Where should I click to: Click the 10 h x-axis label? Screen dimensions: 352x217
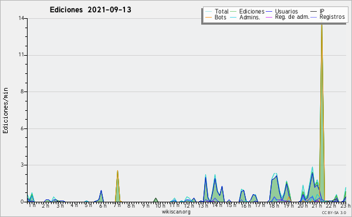click(160, 205)
